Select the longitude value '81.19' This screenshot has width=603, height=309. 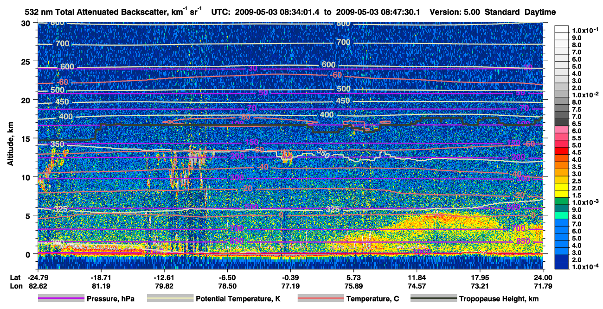(101, 286)
